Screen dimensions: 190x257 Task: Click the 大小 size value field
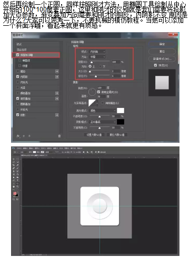click(x=116, y=71)
